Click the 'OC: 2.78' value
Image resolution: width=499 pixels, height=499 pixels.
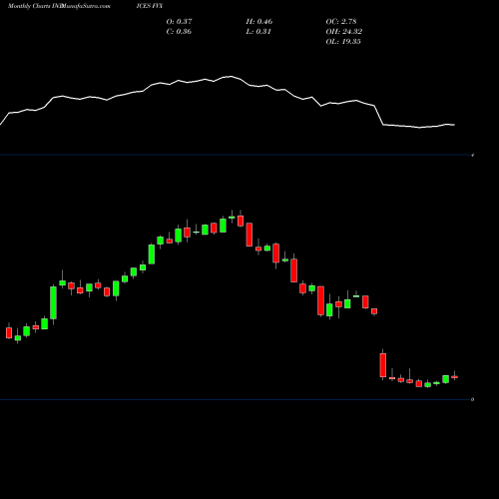coord(341,22)
